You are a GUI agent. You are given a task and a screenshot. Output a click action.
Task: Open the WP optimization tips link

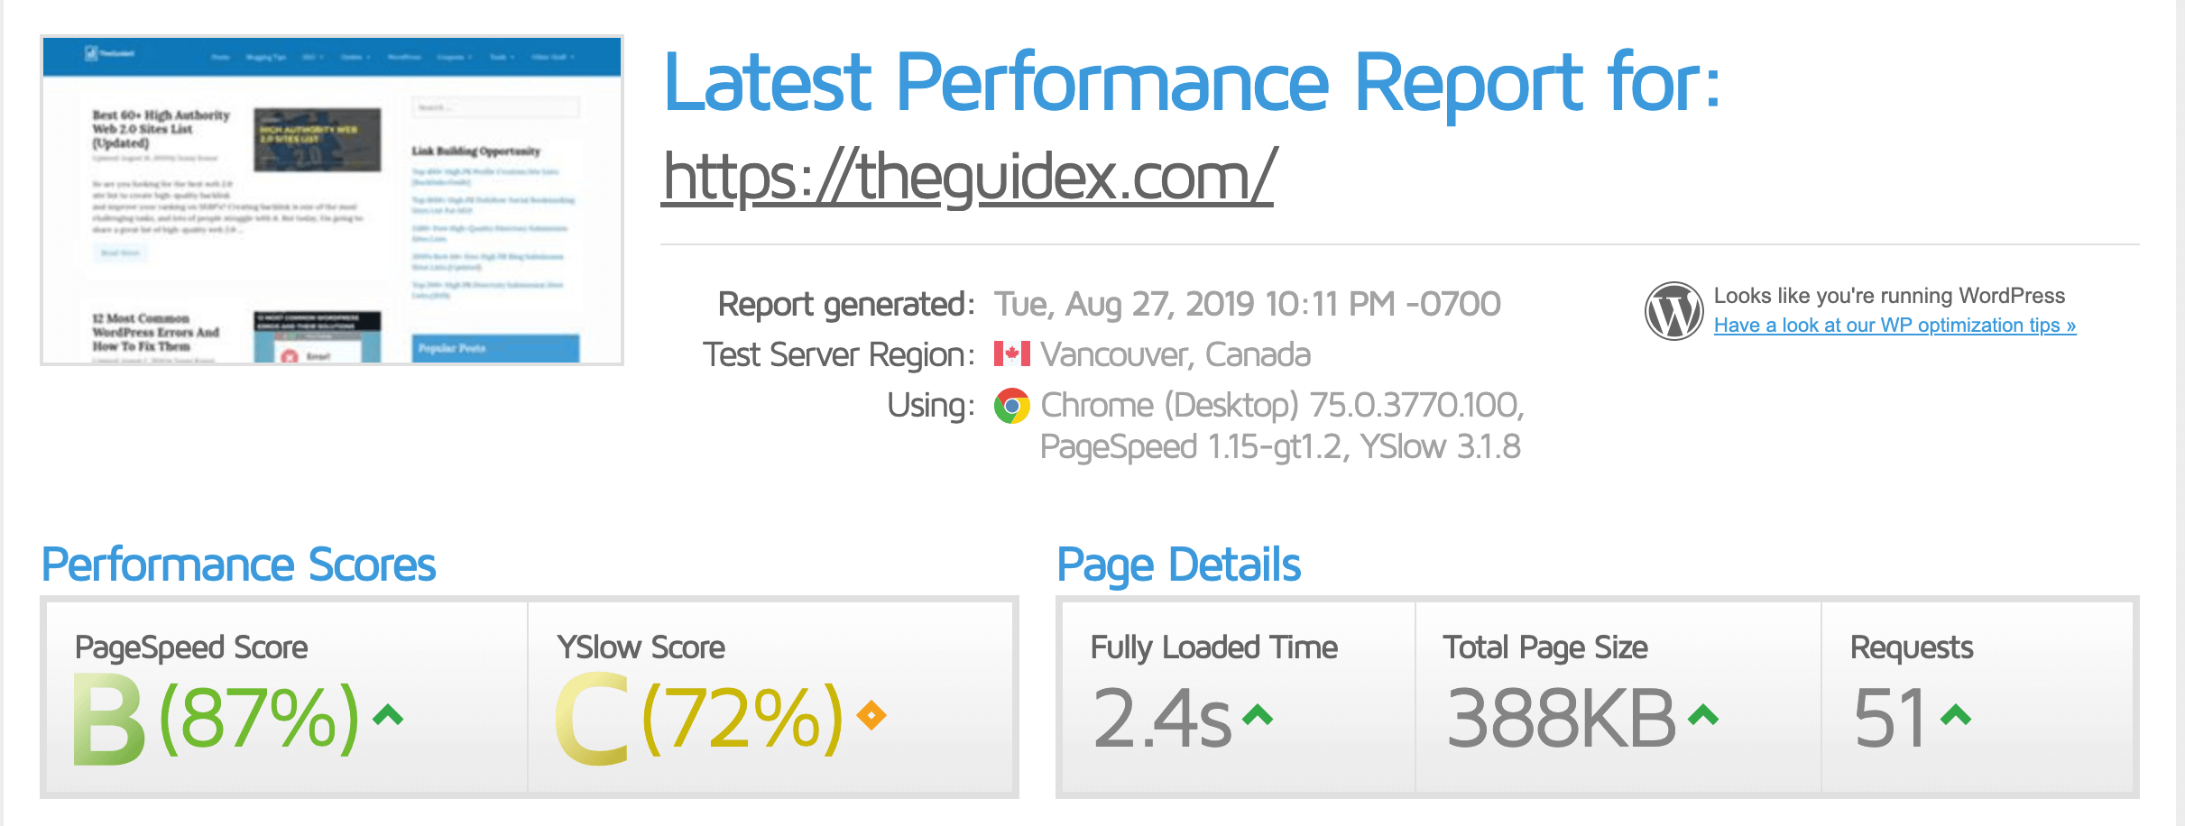1895,326
